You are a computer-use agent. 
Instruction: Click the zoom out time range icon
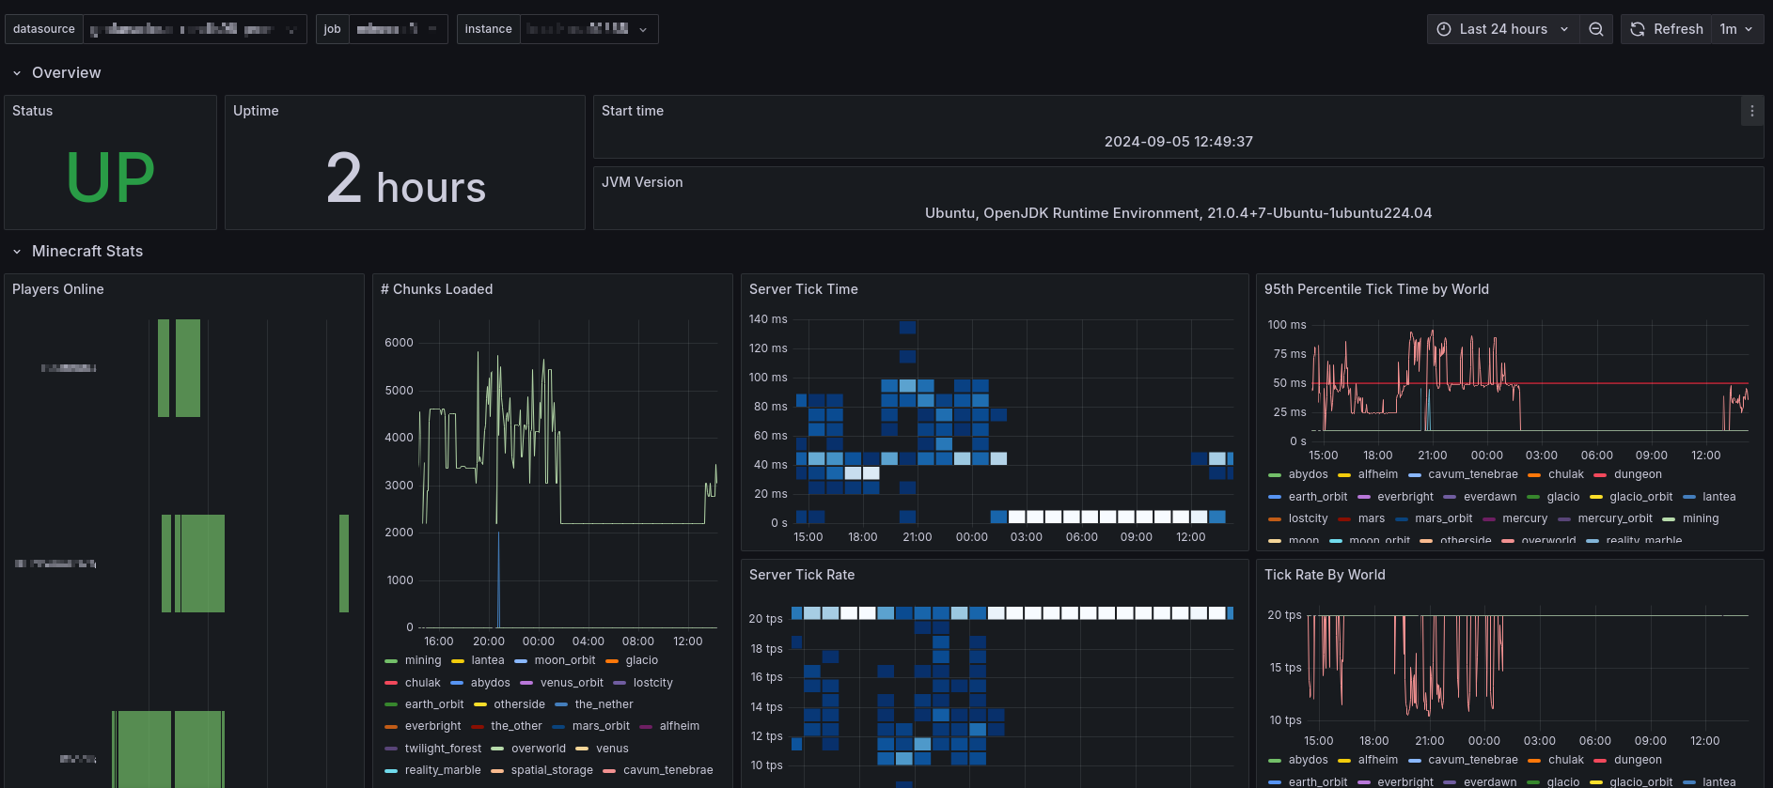[1596, 29]
